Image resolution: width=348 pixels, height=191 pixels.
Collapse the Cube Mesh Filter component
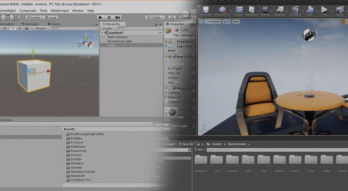coord(166,46)
